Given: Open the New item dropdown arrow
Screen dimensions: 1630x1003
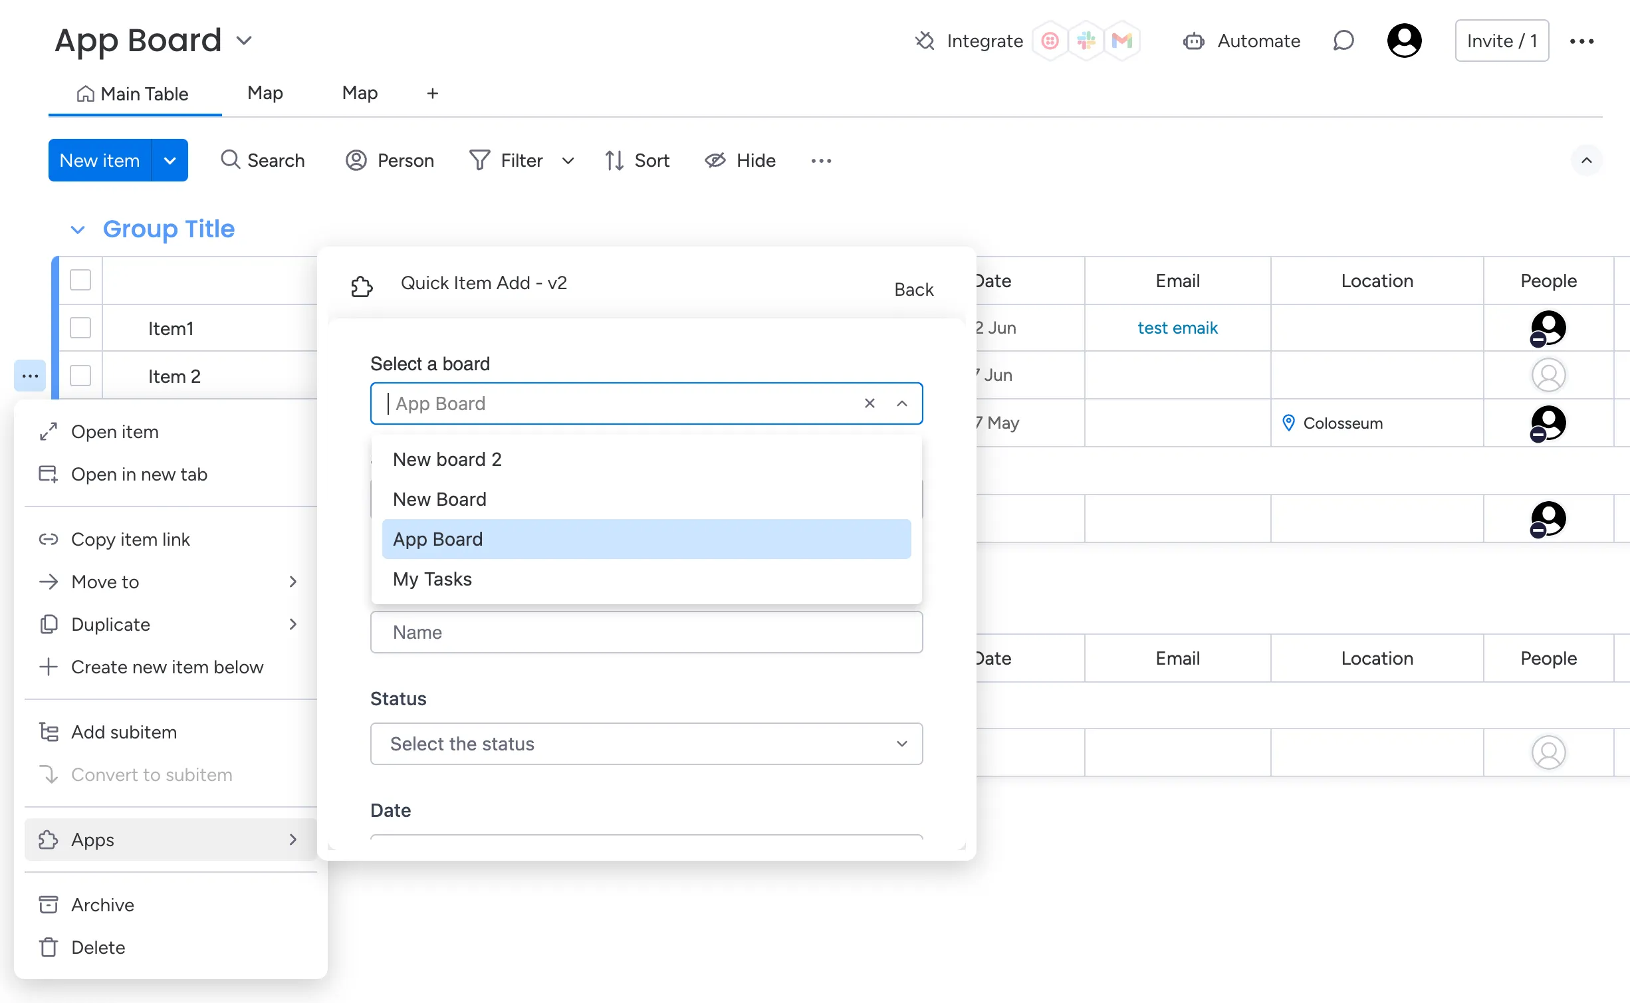Looking at the screenshot, I should [x=170, y=160].
